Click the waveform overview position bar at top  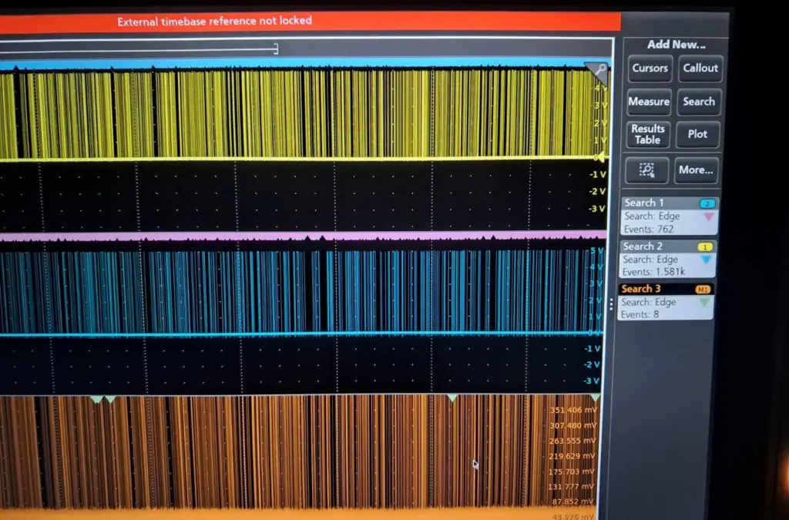click(139, 49)
